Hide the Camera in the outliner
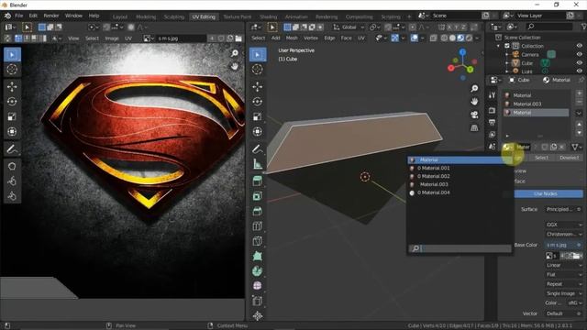 579,54
